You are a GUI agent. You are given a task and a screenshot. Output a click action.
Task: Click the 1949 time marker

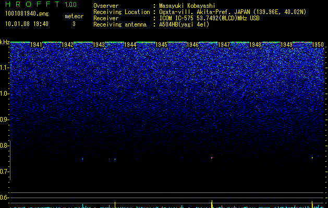pyautogui.click(x=287, y=45)
